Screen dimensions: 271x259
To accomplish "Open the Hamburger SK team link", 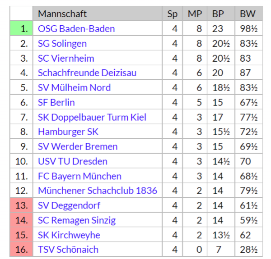I will 68,132.
